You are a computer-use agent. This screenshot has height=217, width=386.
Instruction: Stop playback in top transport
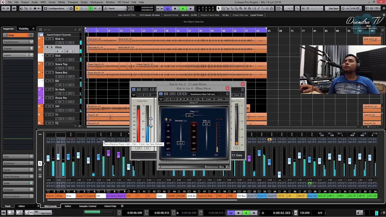click(175, 8)
